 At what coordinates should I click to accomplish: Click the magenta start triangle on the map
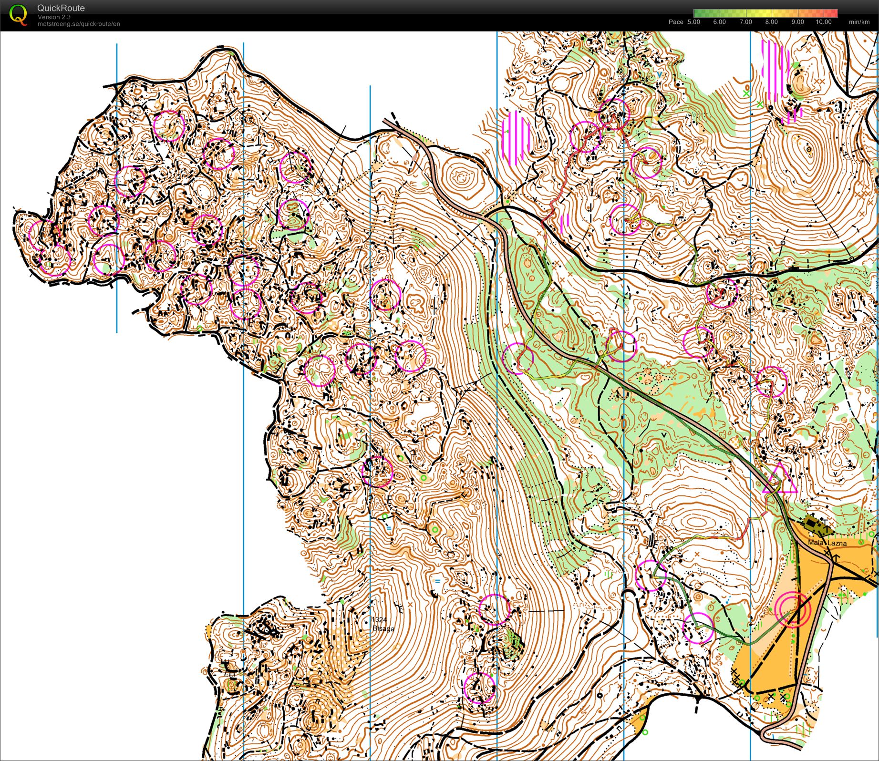pyautogui.click(x=780, y=478)
